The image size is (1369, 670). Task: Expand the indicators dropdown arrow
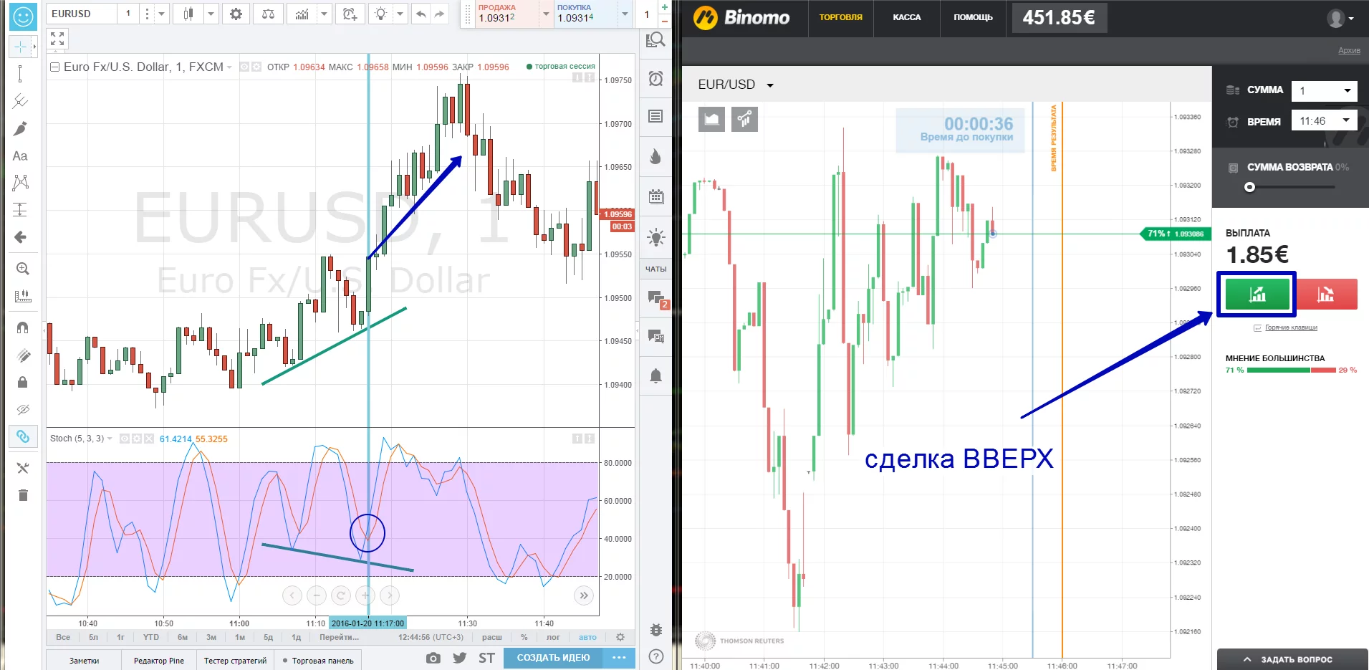click(x=324, y=14)
